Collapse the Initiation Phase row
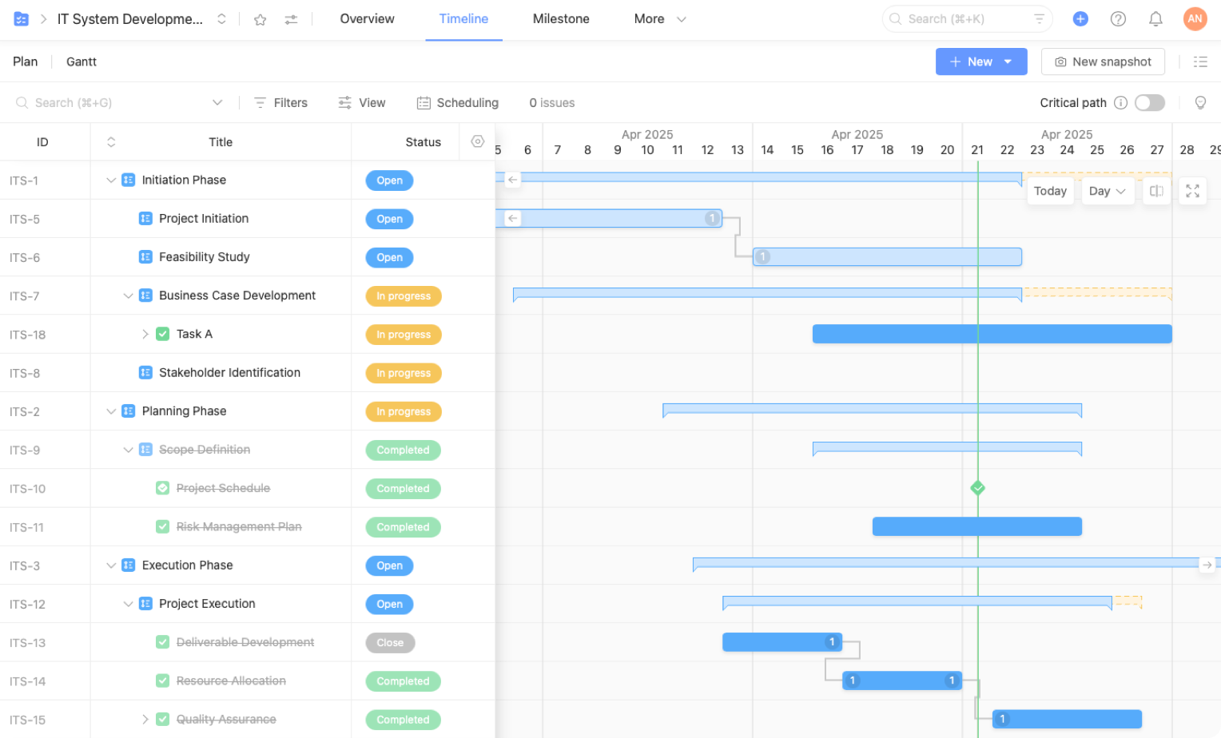The height and width of the screenshot is (738, 1221). tap(111, 180)
